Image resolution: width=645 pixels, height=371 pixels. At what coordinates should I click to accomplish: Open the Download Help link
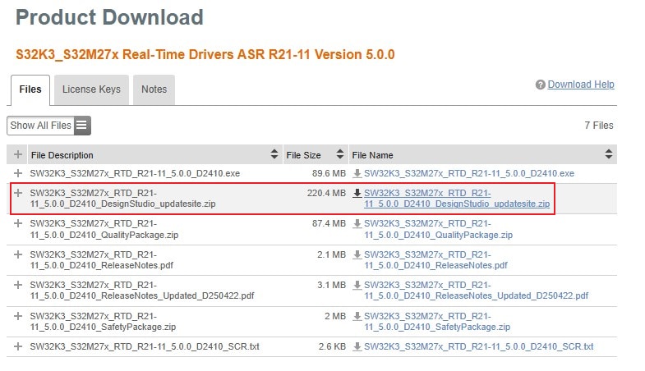click(581, 85)
